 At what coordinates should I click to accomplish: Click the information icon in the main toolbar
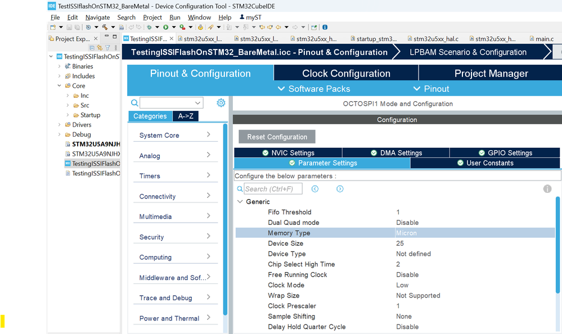coord(325,27)
